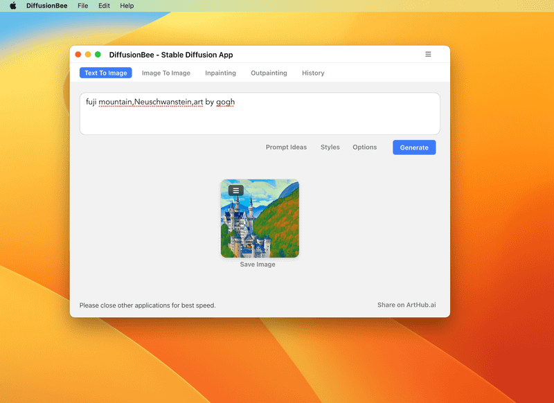Open the Styles dropdown
The width and height of the screenshot is (554, 403).
point(330,147)
